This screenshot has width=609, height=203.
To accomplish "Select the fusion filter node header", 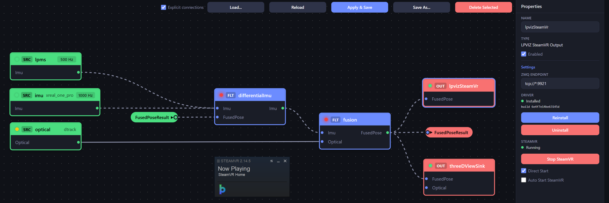I will (x=355, y=120).
